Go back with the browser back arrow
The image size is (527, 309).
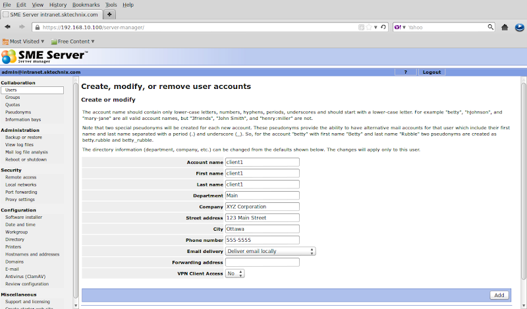8,27
